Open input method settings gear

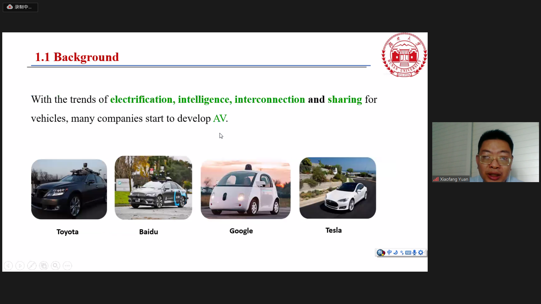(421, 252)
